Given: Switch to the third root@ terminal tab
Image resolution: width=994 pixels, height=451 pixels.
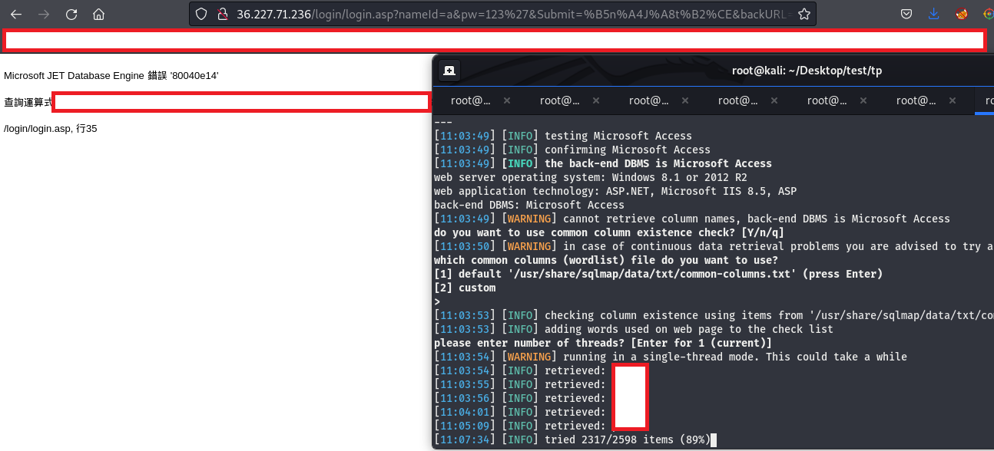Looking at the screenshot, I should (x=648, y=100).
